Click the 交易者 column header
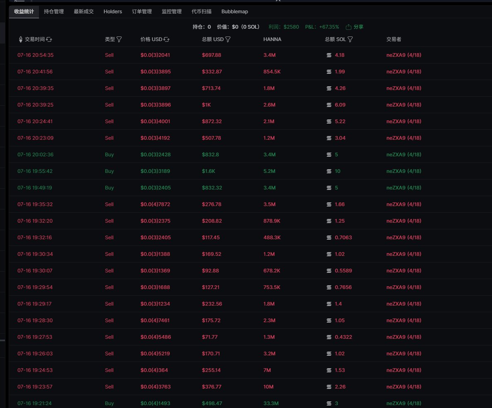Viewport: 492px width, 408px height. point(393,39)
